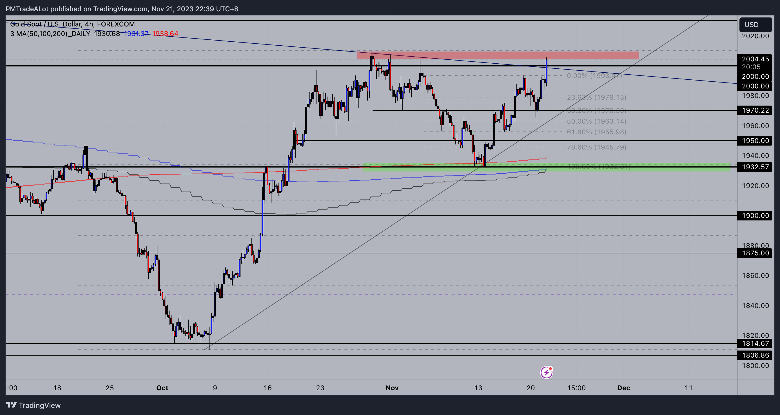Select the 38.20% (1970.30) Fibonacci label
Viewport: 780px width, 415px height.
(x=596, y=111)
